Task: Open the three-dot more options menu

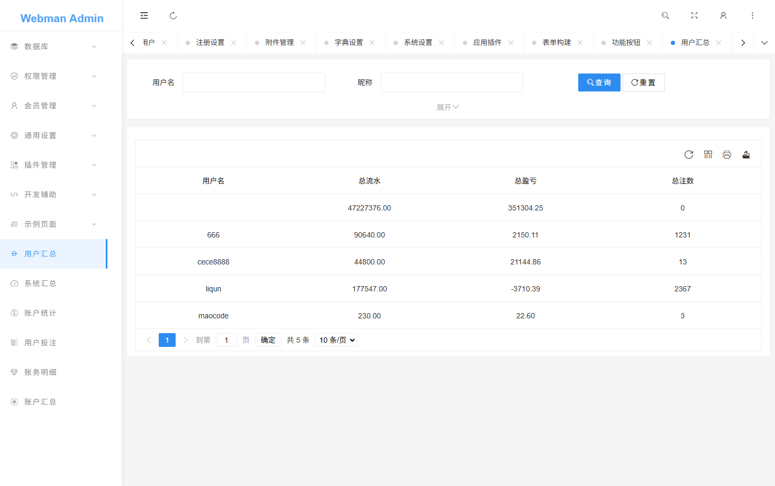Action: click(752, 15)
